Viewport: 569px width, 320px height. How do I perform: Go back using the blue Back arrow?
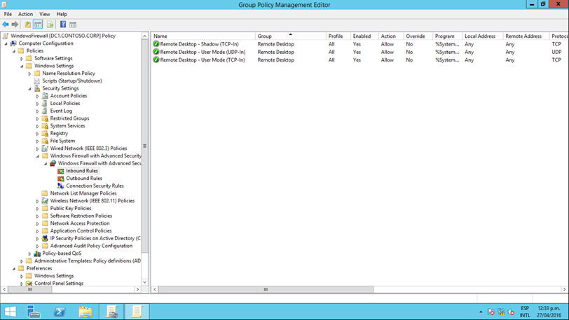pos(6,25)
